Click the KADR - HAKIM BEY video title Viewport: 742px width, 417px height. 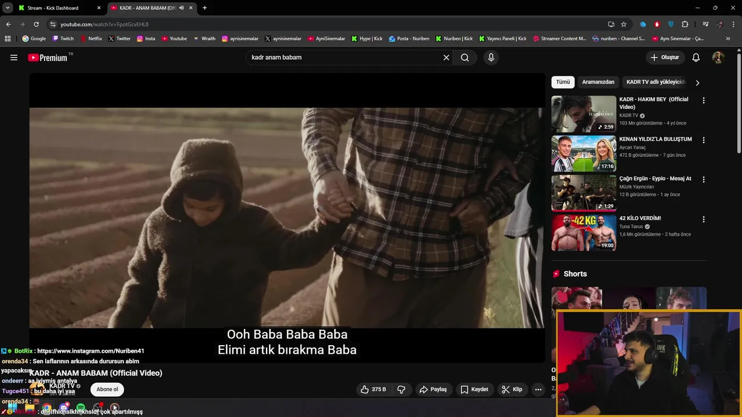click(x=654, y=103)
